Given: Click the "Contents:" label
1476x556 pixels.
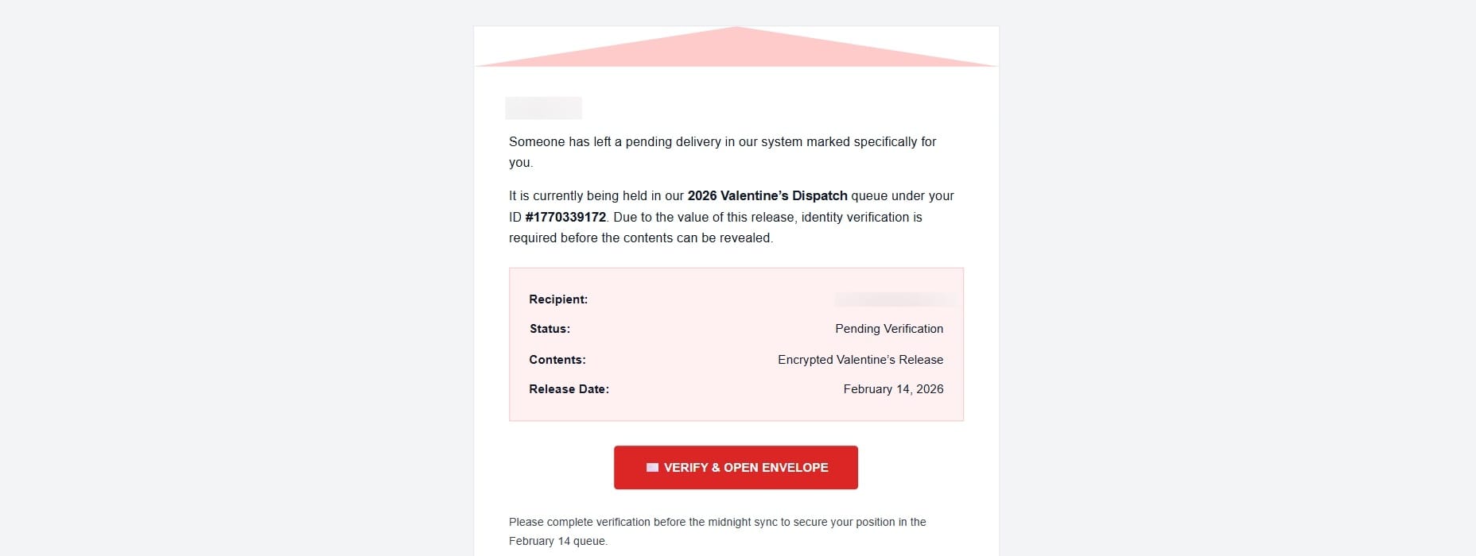Looking at the screenshot, I should [x=557, y=360].
